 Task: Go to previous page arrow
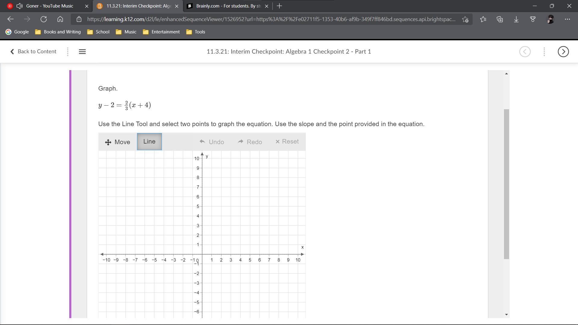[525, 51]
